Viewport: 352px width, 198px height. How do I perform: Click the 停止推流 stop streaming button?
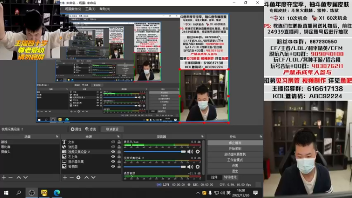[x=235, y=143]
